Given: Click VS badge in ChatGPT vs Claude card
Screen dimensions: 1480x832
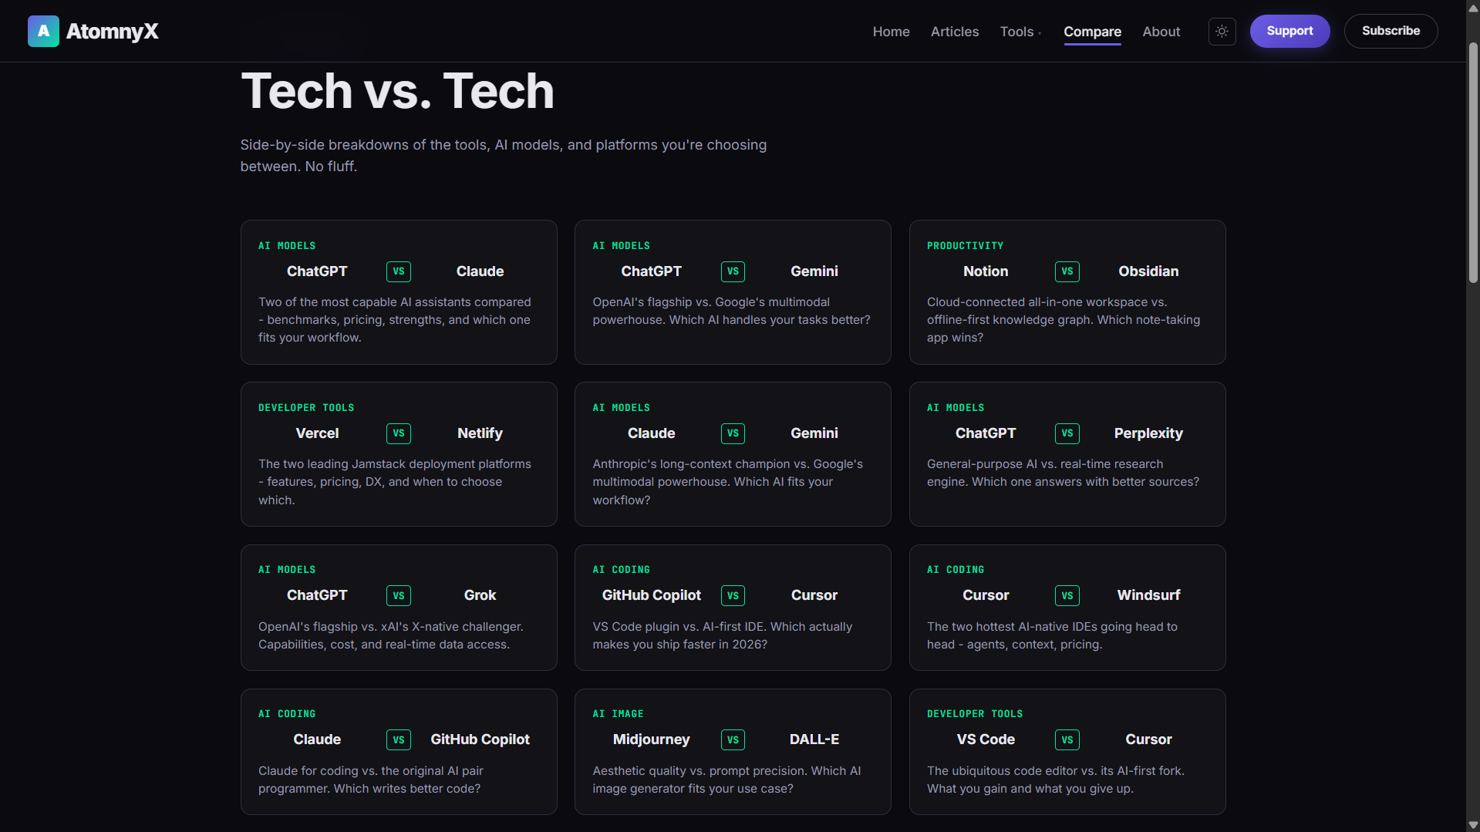Looking at the screenshot, I should click(x=399, y=271).
